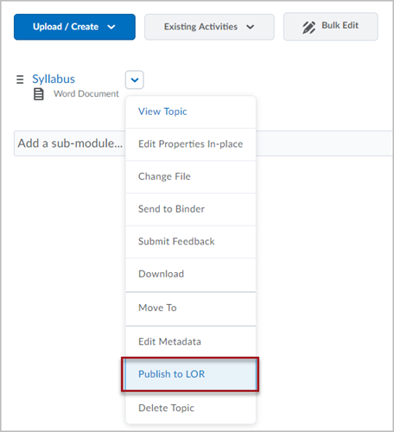Grab the Syllabus drag handle icon
Screen dimensions: 394x432
point(20,79)
